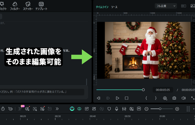Screen dimensions: 195x125
Task: Open the audio mixer icon
Action: coord(124,109)
